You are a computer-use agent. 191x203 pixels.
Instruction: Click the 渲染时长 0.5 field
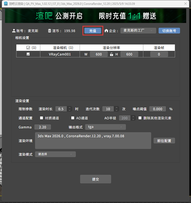tap(61, 109)
